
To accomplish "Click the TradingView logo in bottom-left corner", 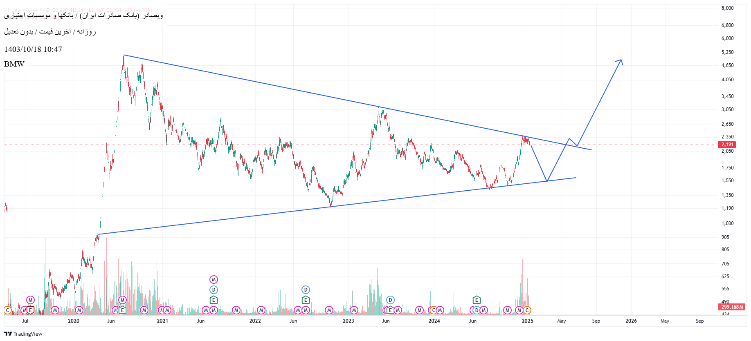I will (x=23, y=334).
